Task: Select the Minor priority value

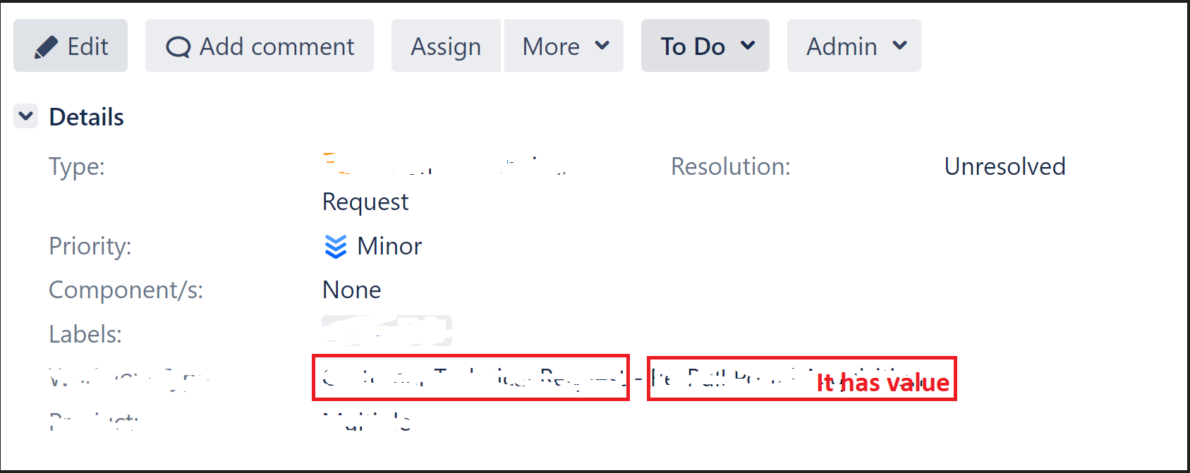Action: (389, 246)
